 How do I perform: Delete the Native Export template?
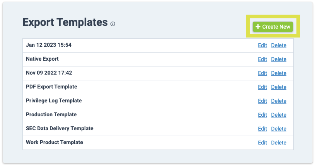click(x=279, y=59)
